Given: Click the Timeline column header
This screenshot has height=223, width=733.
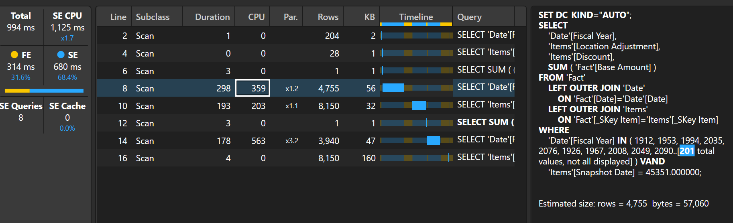Looking at the screenshot, I should click(x=416, y=17).
